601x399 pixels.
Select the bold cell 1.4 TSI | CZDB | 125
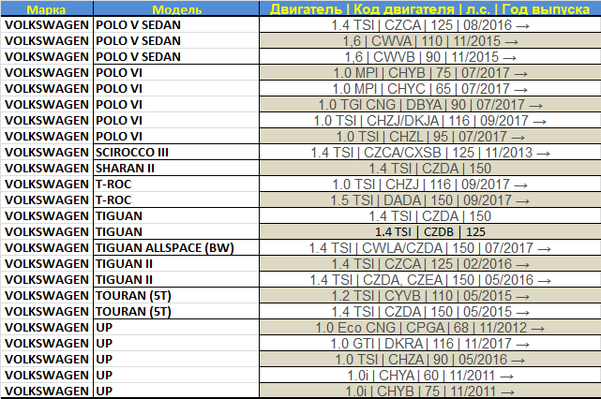click(430, 232)
